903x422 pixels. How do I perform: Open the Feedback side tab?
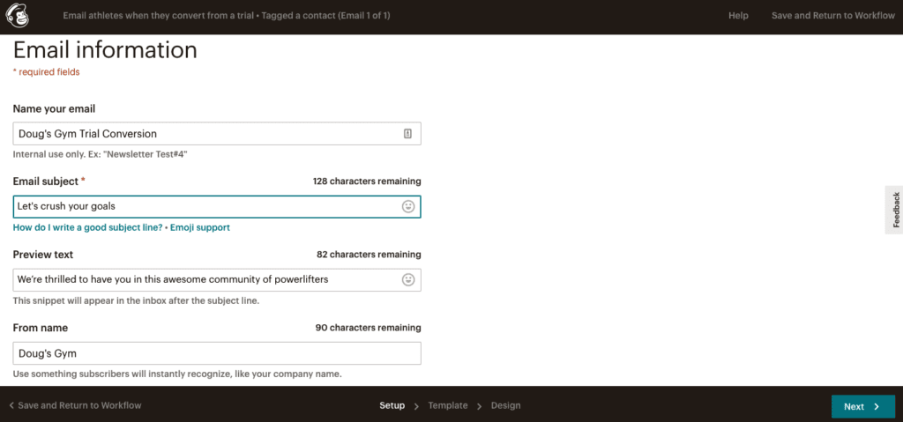[894, 211]
